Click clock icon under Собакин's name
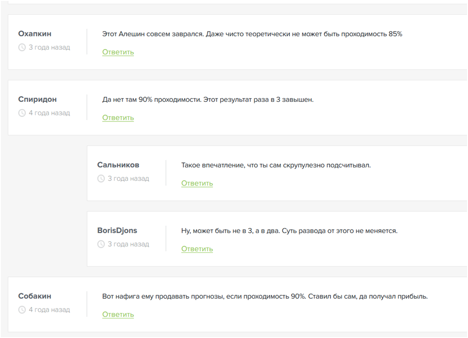 [x=22, y=310]
